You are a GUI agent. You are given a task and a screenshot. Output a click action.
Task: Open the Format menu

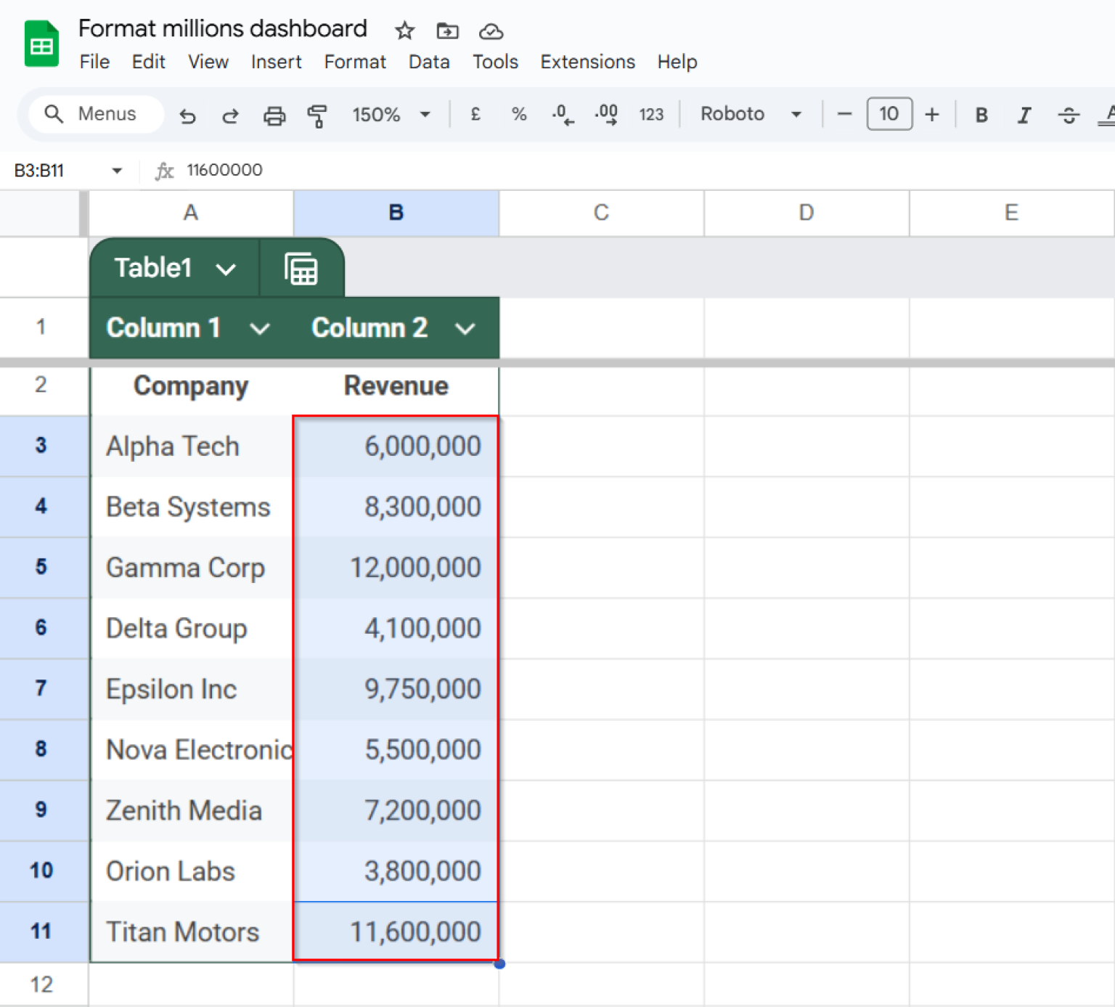pos(355,62)
